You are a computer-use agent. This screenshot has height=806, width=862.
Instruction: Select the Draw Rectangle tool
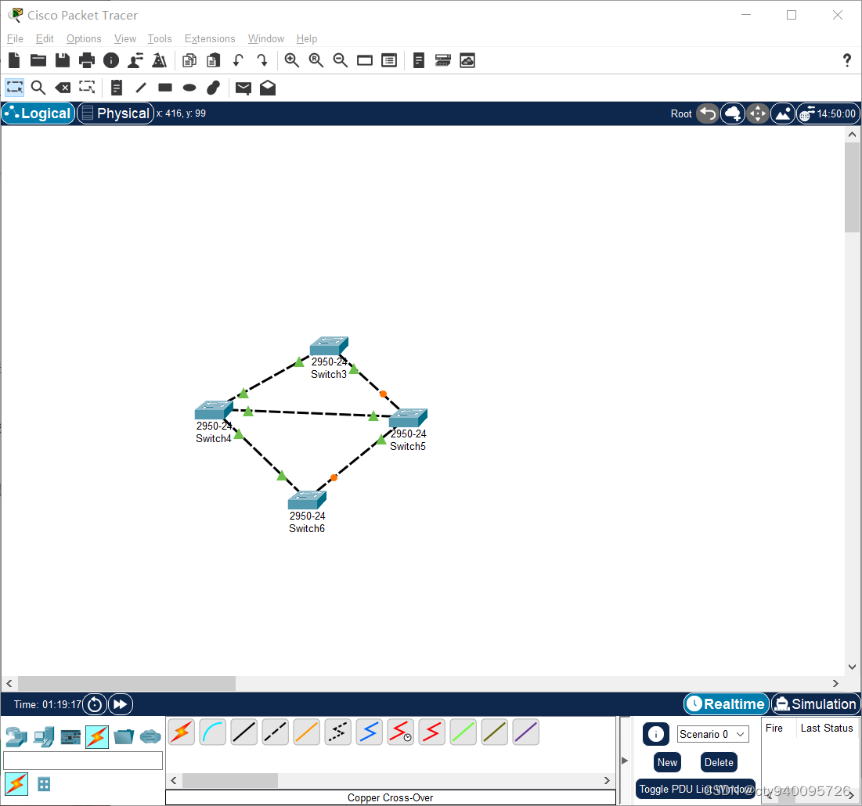coord(165,88)
